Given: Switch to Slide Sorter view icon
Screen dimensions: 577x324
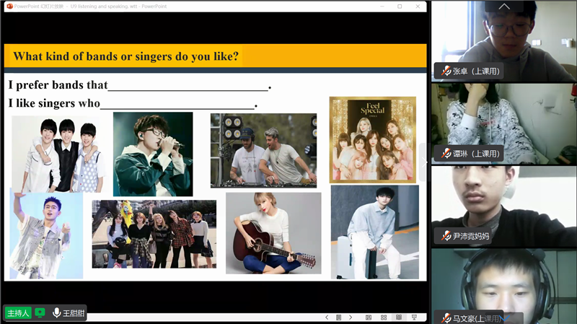Looking at the screenshot, I should tap(384, 318).
